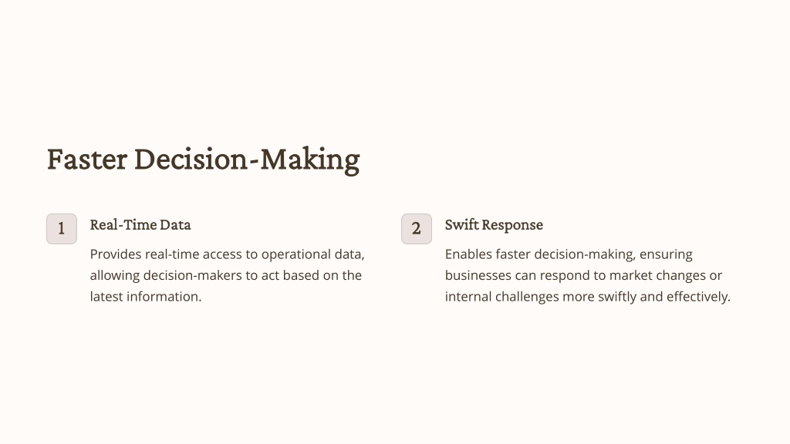
Task: Click the number 1 badge
Action: [62, 228]
